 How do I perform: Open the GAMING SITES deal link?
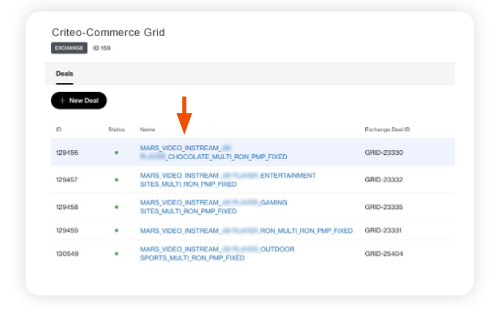pyautogui.click(x=213, y=207)
